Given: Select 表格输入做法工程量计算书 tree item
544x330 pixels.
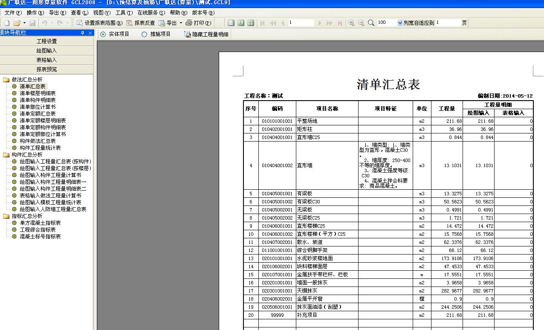Looking at the screenshot, I should click(x=50, y=196).
